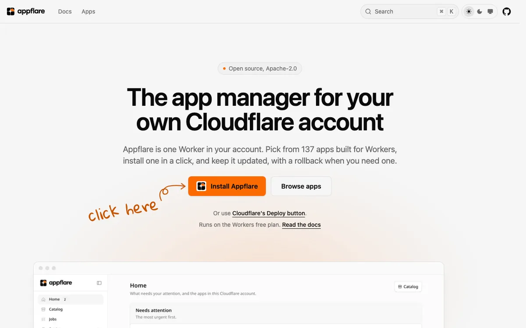Click the main headline 'The app manager'
526x328 pixels.
point(260,109)
